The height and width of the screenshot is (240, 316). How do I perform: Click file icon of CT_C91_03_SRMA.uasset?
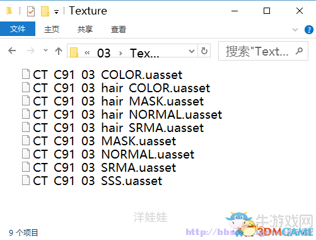tap(26, 167)
